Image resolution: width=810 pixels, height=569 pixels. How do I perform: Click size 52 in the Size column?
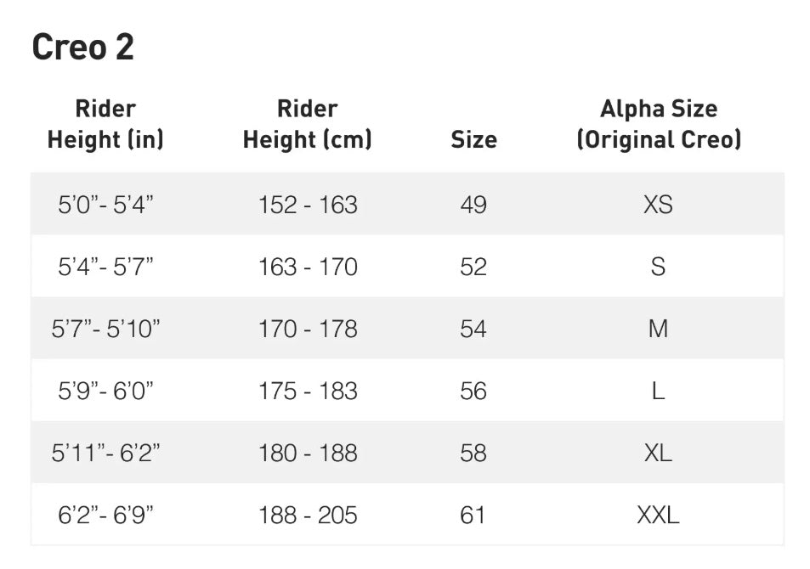click(x=473, y=267)
